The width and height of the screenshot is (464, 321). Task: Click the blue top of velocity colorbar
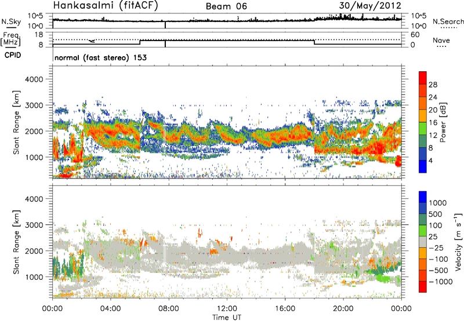(423, 197)
